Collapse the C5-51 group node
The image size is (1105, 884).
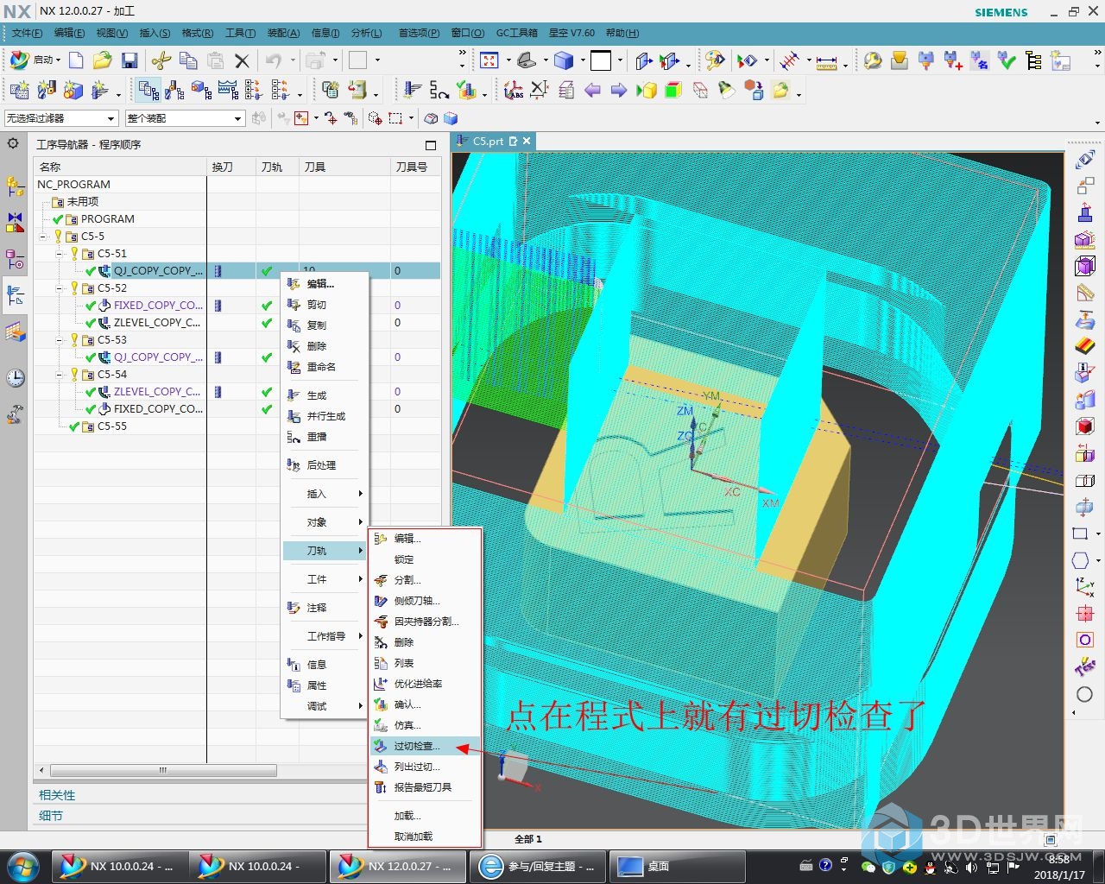(x=60, y=253)
